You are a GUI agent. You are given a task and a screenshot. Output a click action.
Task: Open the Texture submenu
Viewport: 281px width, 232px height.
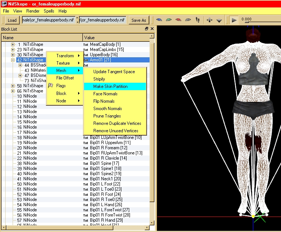[x=65, y=63]
